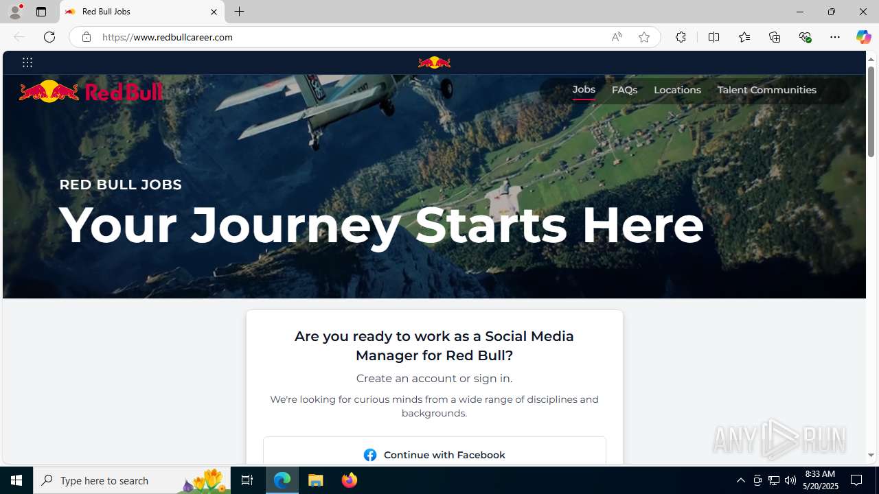Restore down the Edge window
This screenshot has height=494, width=879.
coord(832,12)
